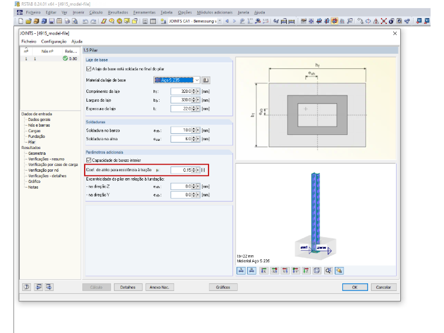Select Dados gerais in the tree
The width and height of the screenshot is (444, 333).
click(x=39, y=120)
